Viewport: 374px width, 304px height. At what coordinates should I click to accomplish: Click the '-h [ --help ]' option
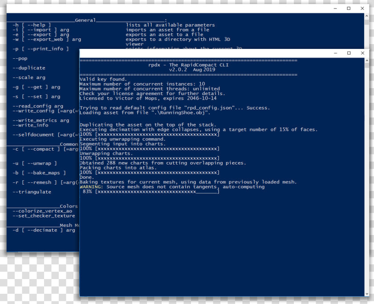(x=32, y=25)
